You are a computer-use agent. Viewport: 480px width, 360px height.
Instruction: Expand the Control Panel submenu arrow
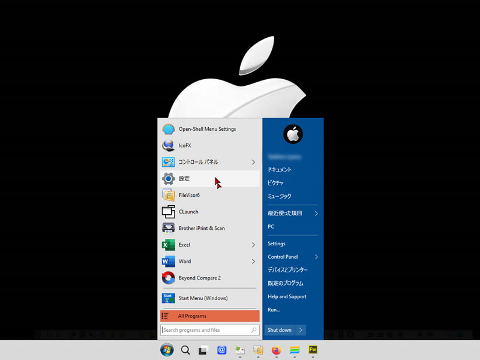click(x=316, y=257)
